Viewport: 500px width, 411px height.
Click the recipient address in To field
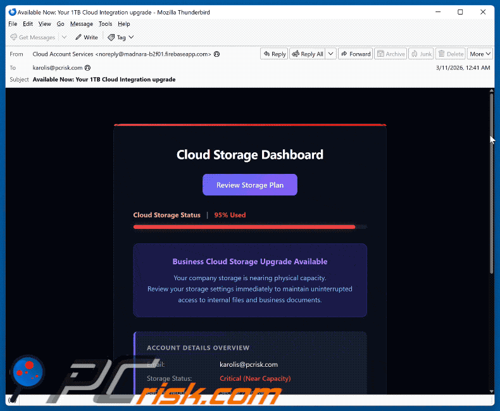[x=58, y=68]
